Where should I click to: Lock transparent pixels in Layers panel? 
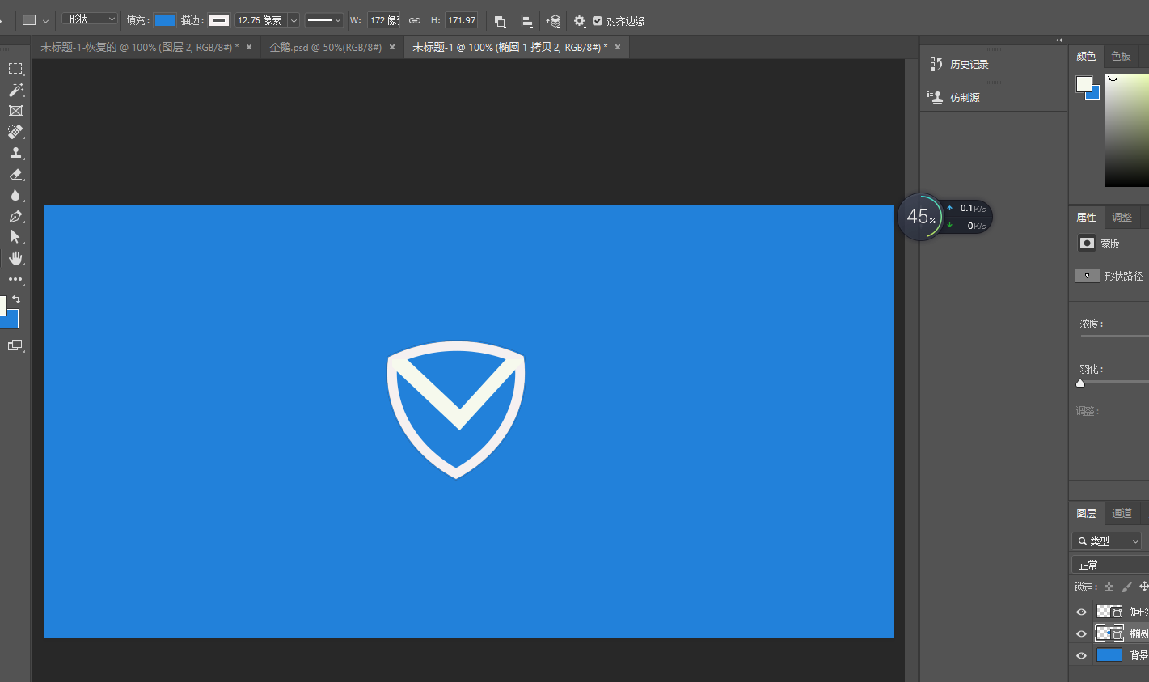(x=1109, y=587)
